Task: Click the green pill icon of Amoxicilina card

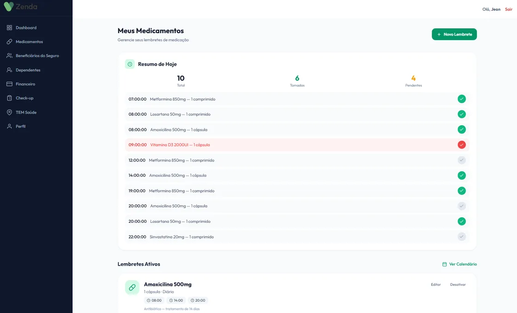Action: coord(132,287)
